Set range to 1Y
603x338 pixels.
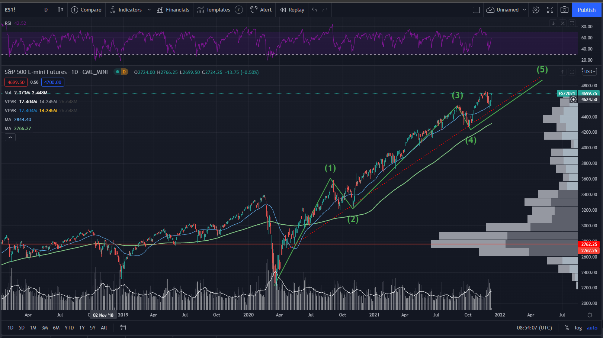tap(82, 328)
